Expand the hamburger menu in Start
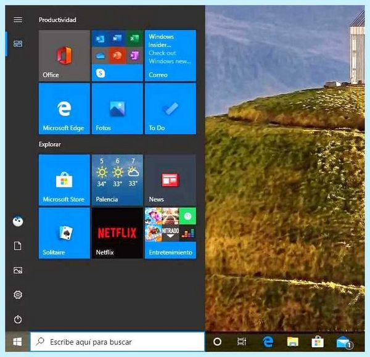 pos(18,20)
